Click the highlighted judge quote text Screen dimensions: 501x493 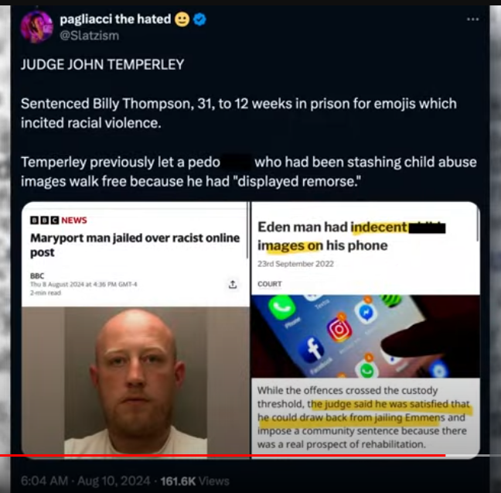365,411
